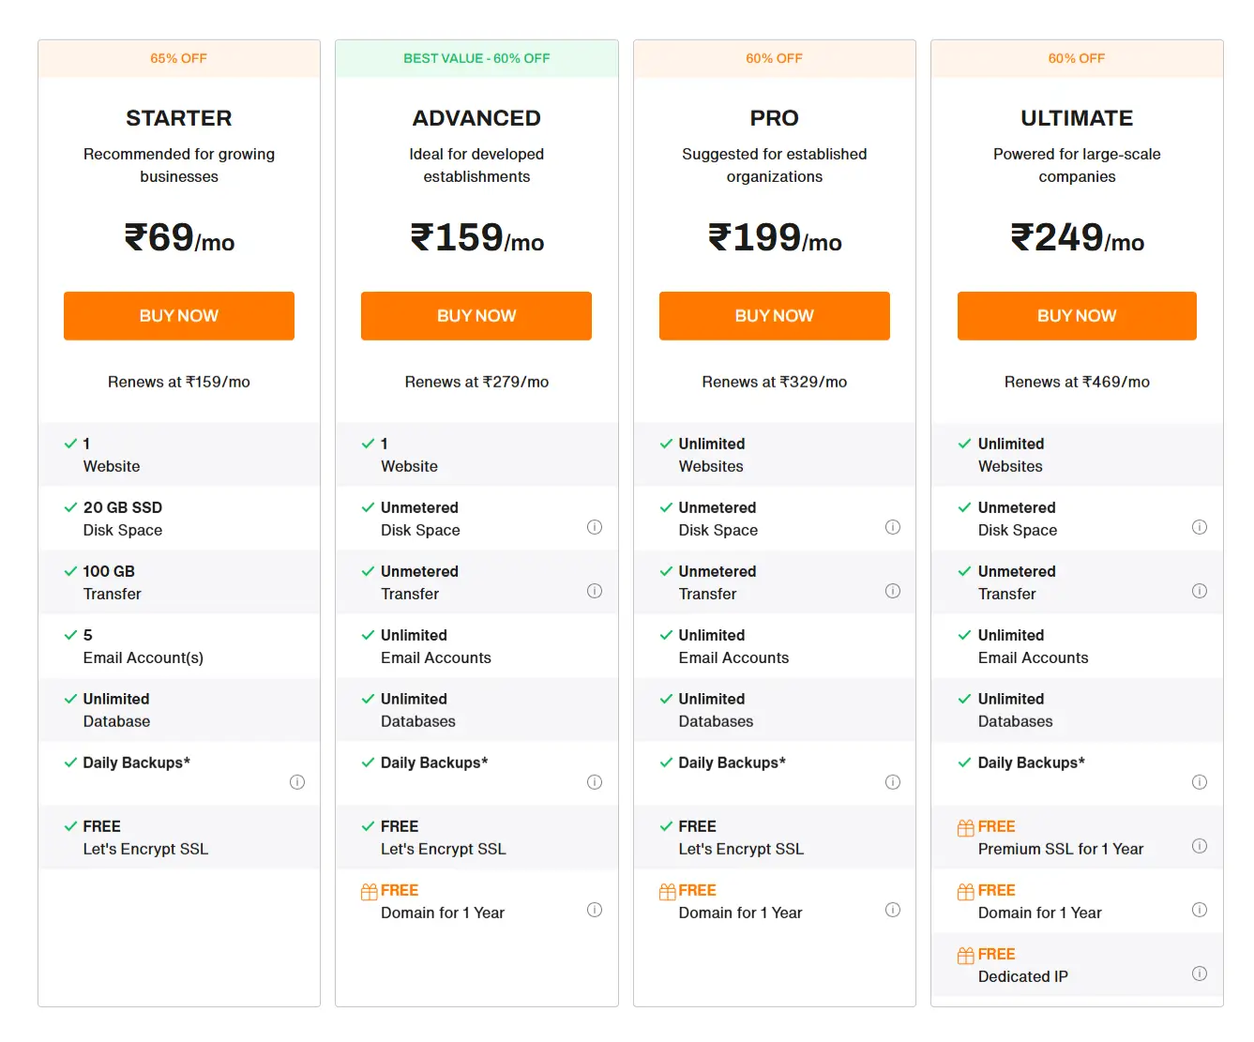This screenshot has height=1042, width=1254.
Task: Click the info icon next to Pro Unmetered Transfer
Action: pos(893,591)
